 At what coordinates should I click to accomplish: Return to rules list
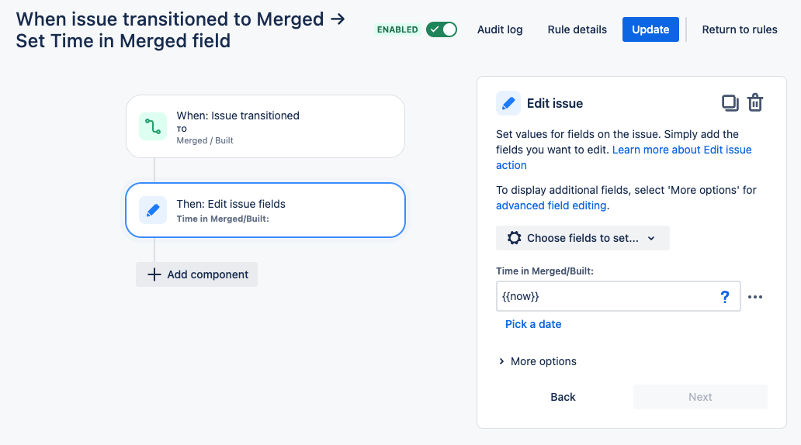[739, 29]
